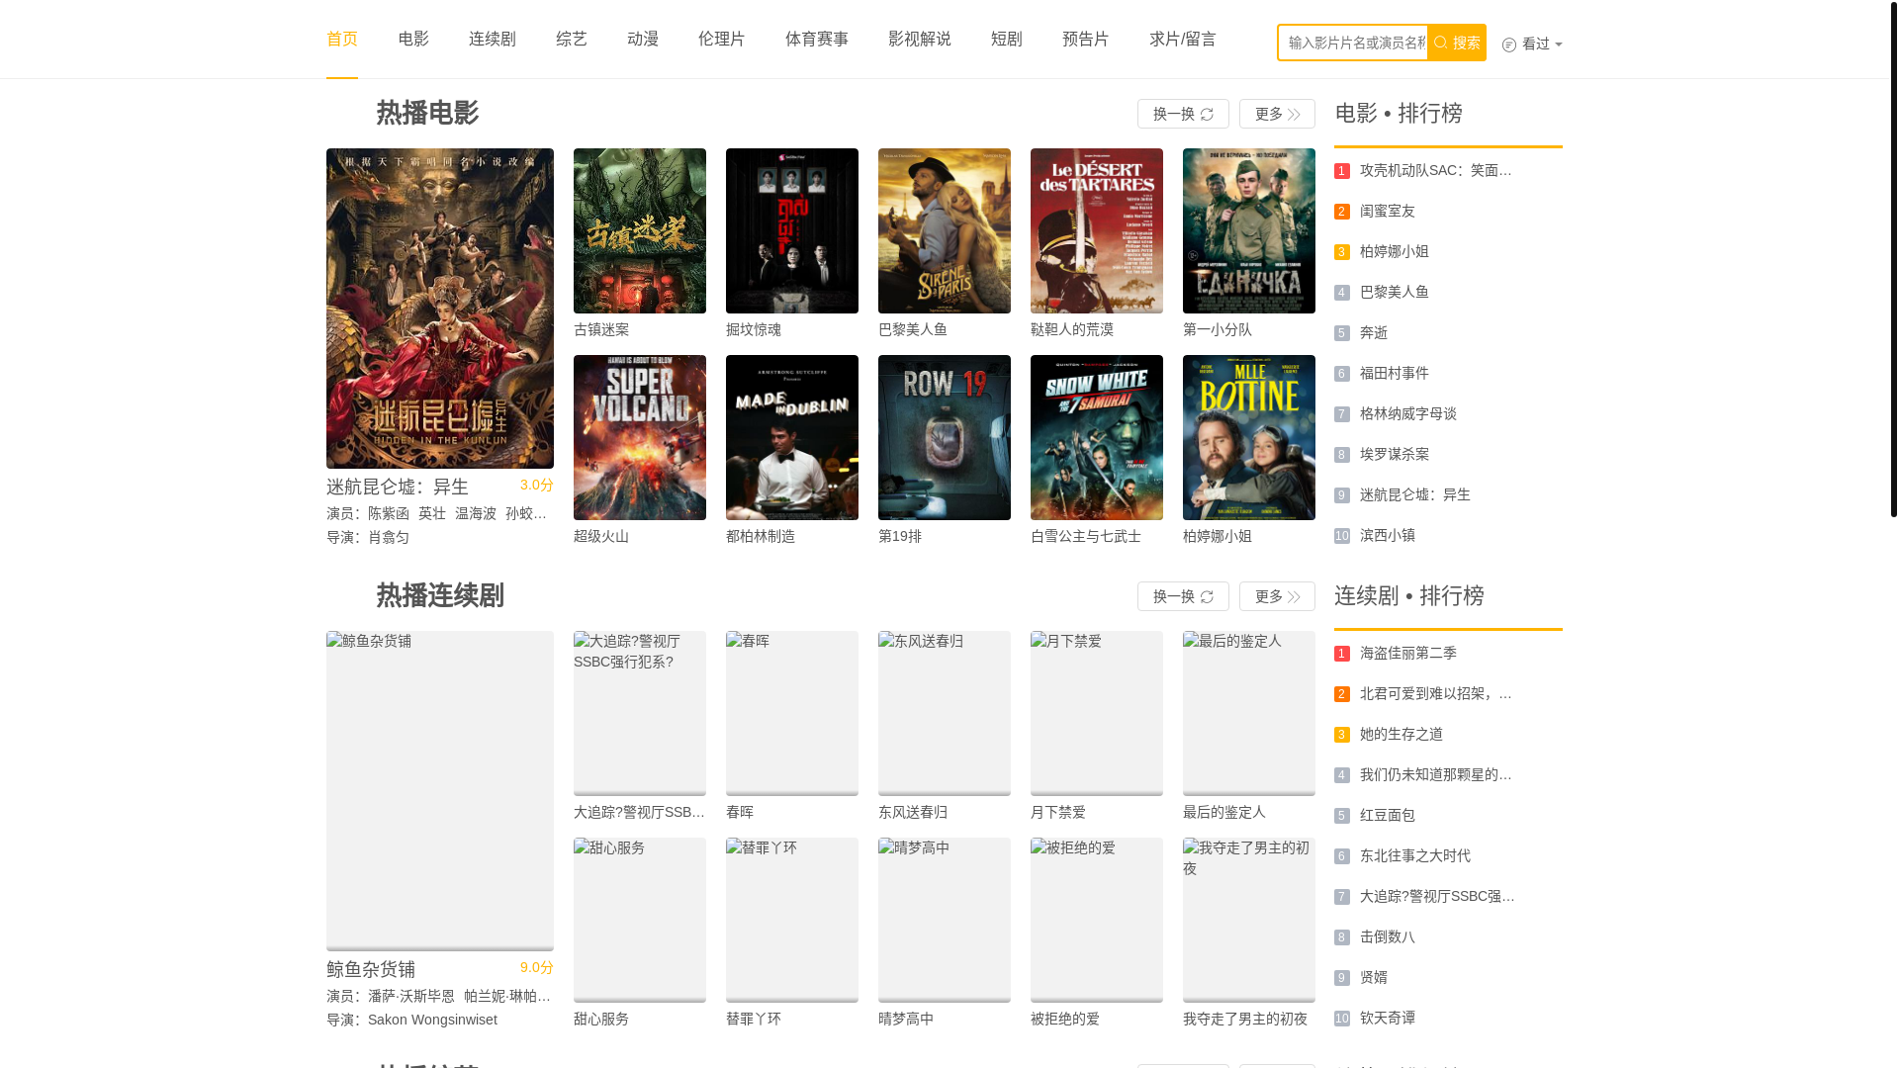Open ranked series 海盗佳丽第二季
Image resolution: width=1899 pixels, height=1068 pixels.
tap(1408, 653)
